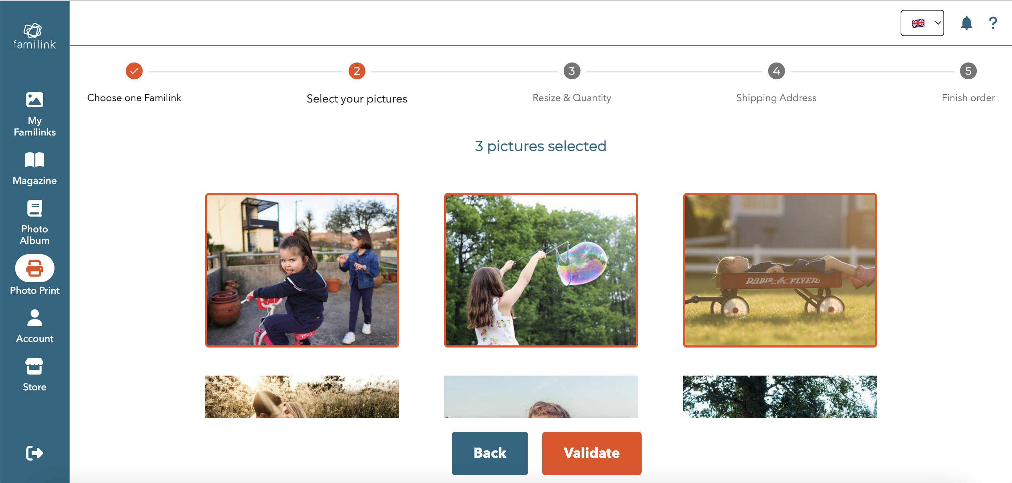Select the couple in field photo
The width and height of the screenshot is (1012, 483).
tap(302, 396)
